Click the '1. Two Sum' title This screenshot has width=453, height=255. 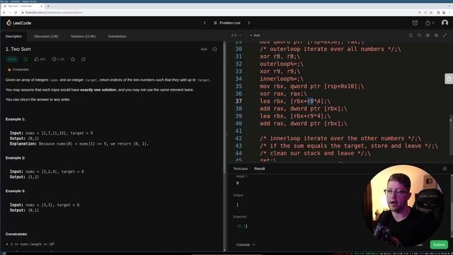[x=18, y=49]
